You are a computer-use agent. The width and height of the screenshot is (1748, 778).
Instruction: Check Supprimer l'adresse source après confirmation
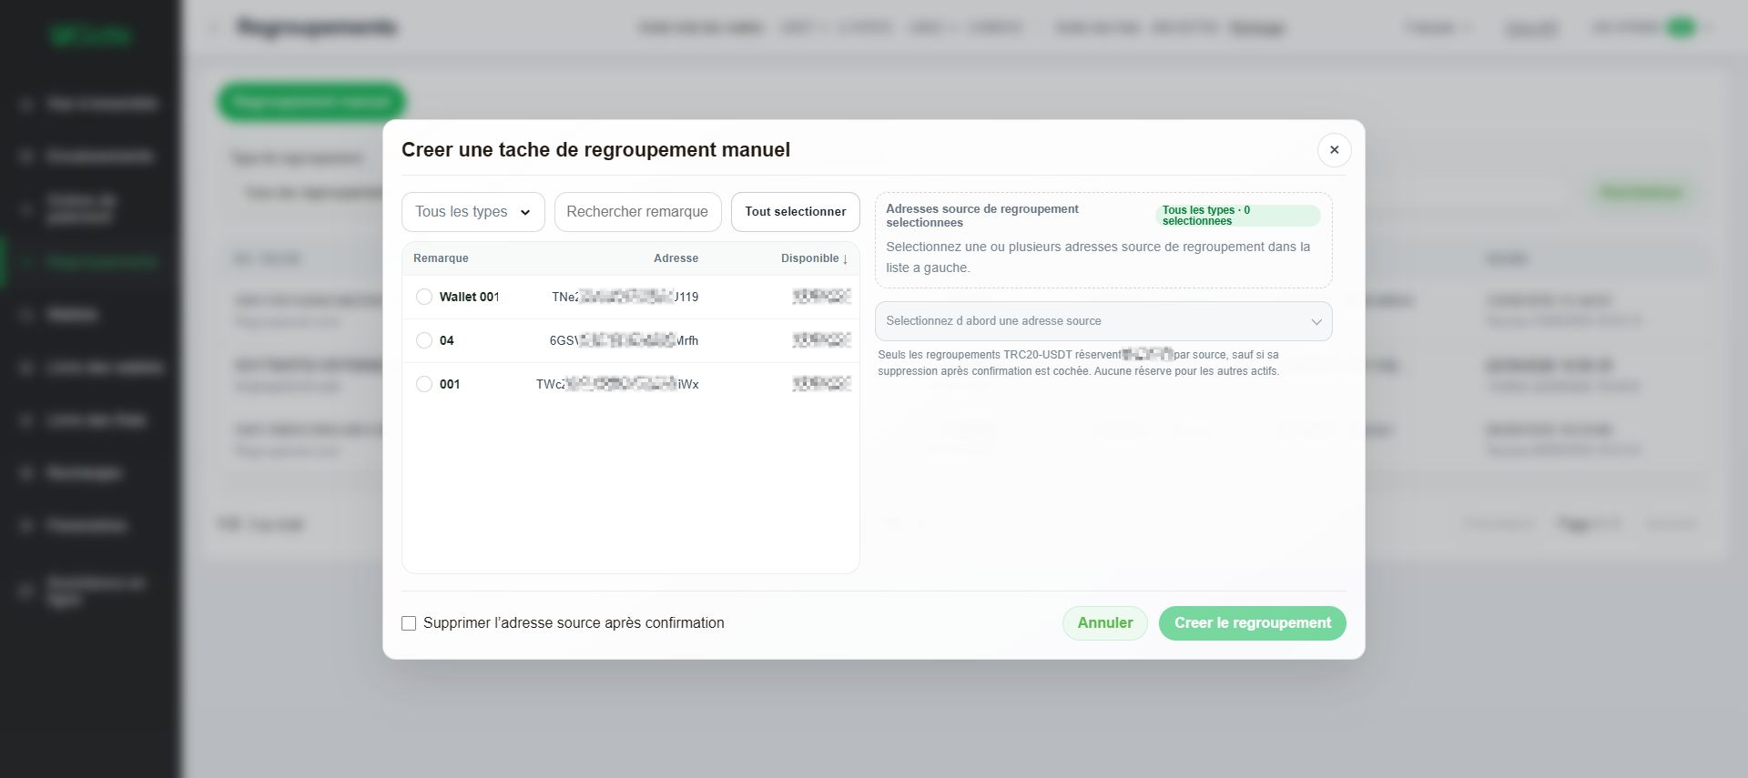point(409,623)
